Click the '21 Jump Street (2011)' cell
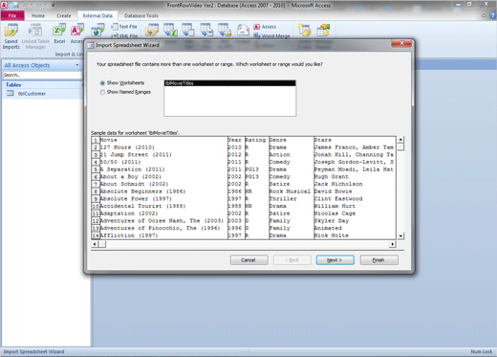 pos(163,155)
